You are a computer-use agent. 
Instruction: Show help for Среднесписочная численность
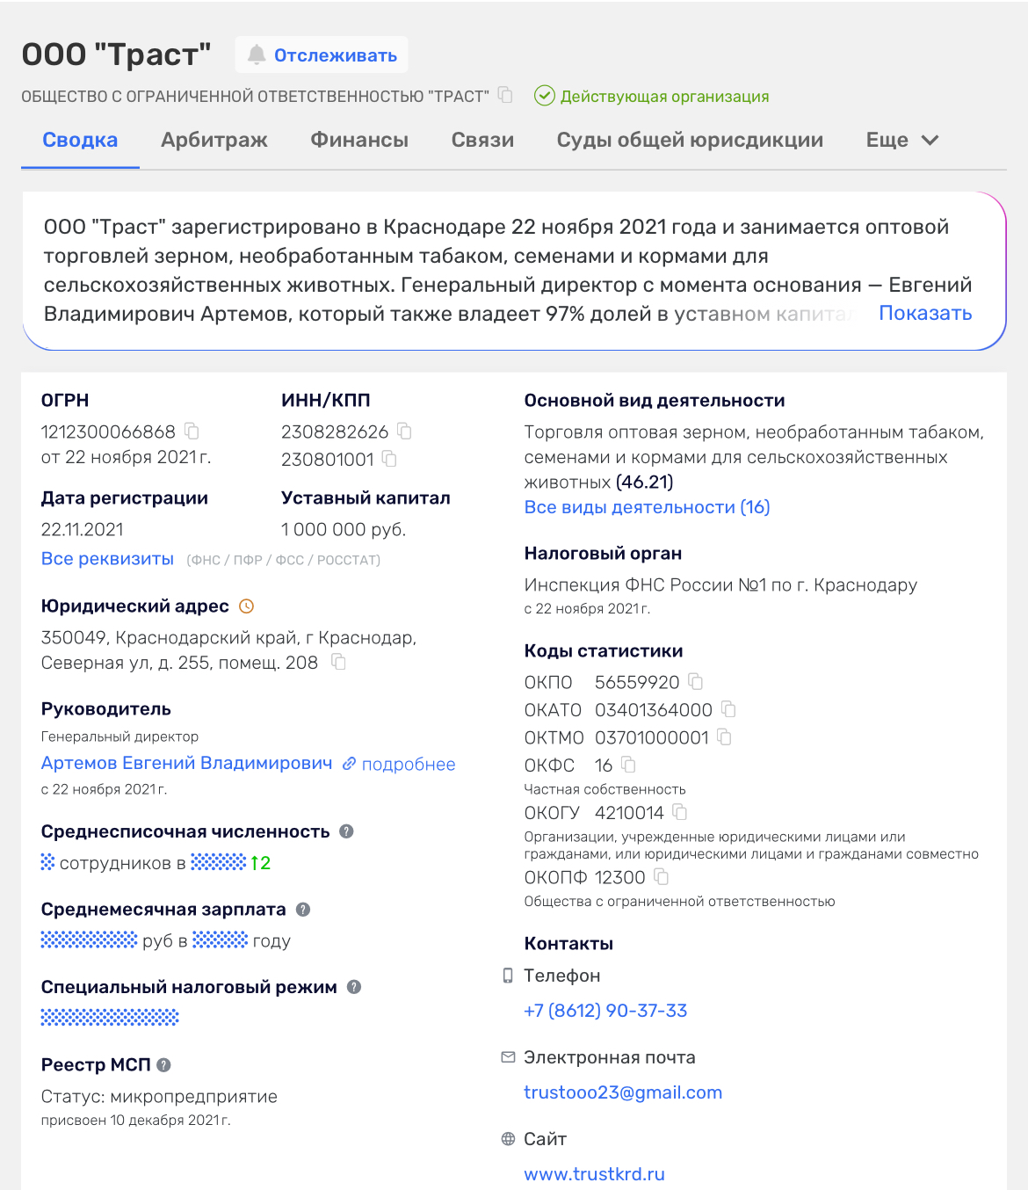coord(346,831)
